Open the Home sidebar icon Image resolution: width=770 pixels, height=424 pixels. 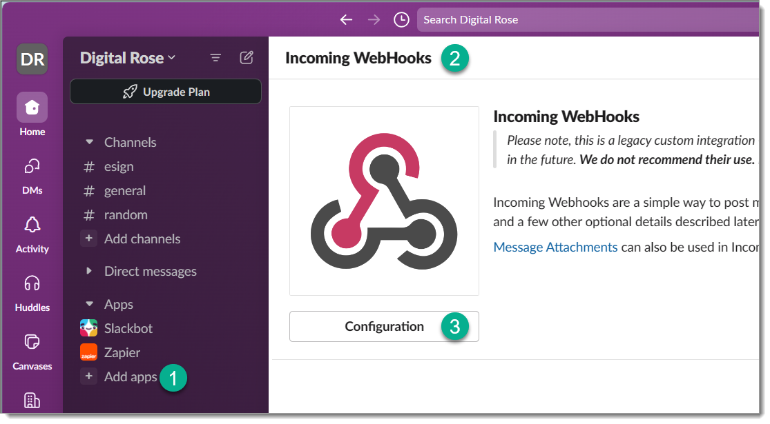32,108
